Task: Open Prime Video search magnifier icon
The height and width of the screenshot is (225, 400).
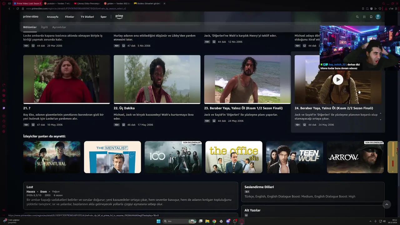Action: coord(357,17)
